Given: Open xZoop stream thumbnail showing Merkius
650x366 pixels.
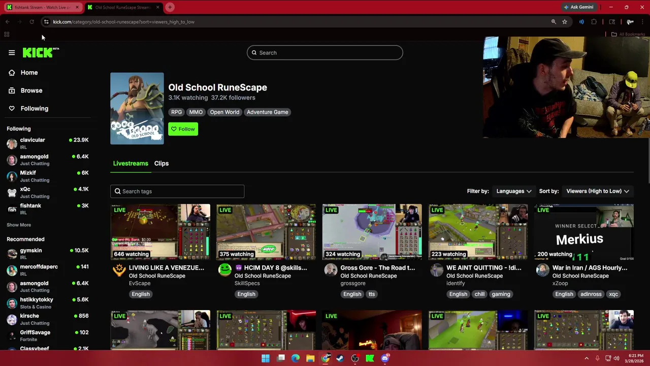Looking at the screenshot, I should pyautogui.click(x=584, y=232).
